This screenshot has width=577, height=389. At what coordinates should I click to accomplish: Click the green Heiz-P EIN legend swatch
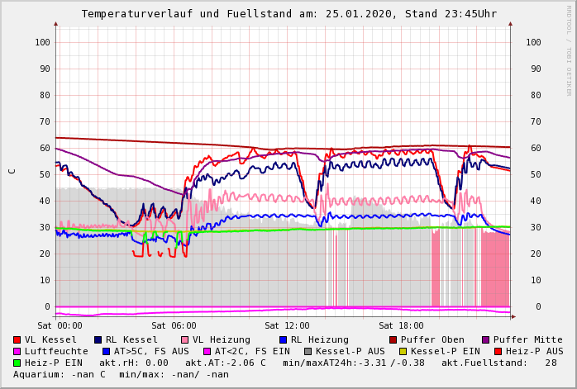pyautogui.click(x=17, y=363)
